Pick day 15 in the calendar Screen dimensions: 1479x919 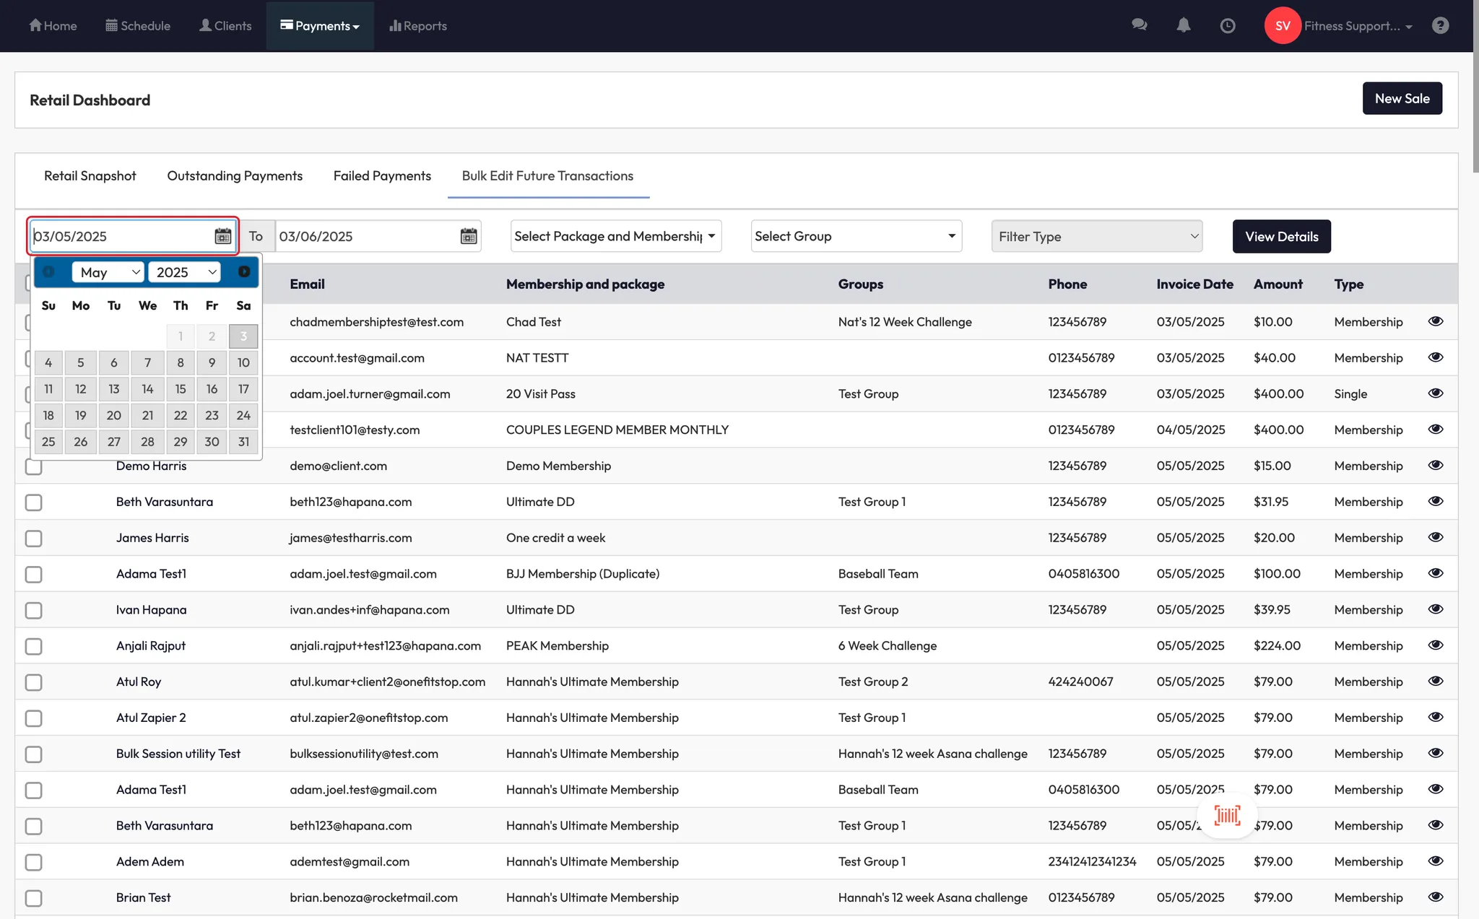[x=180, y=389]
